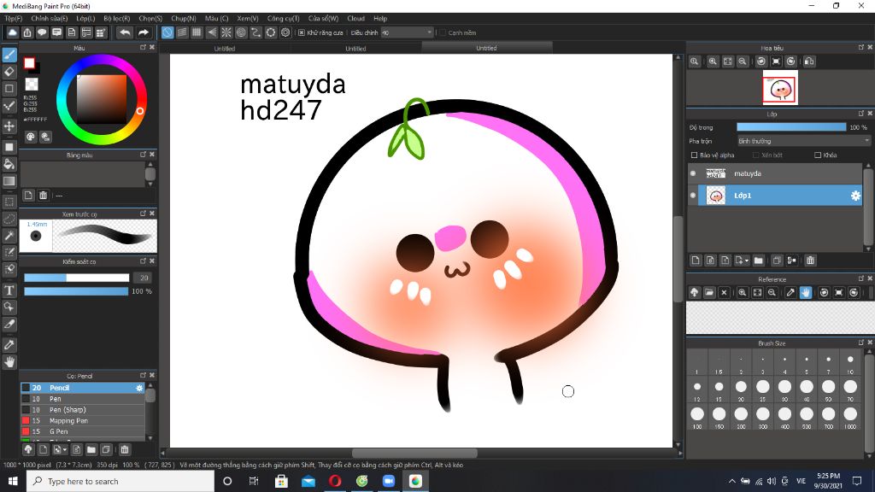
Task: Click Type here to search box
Action: point(120,481)
